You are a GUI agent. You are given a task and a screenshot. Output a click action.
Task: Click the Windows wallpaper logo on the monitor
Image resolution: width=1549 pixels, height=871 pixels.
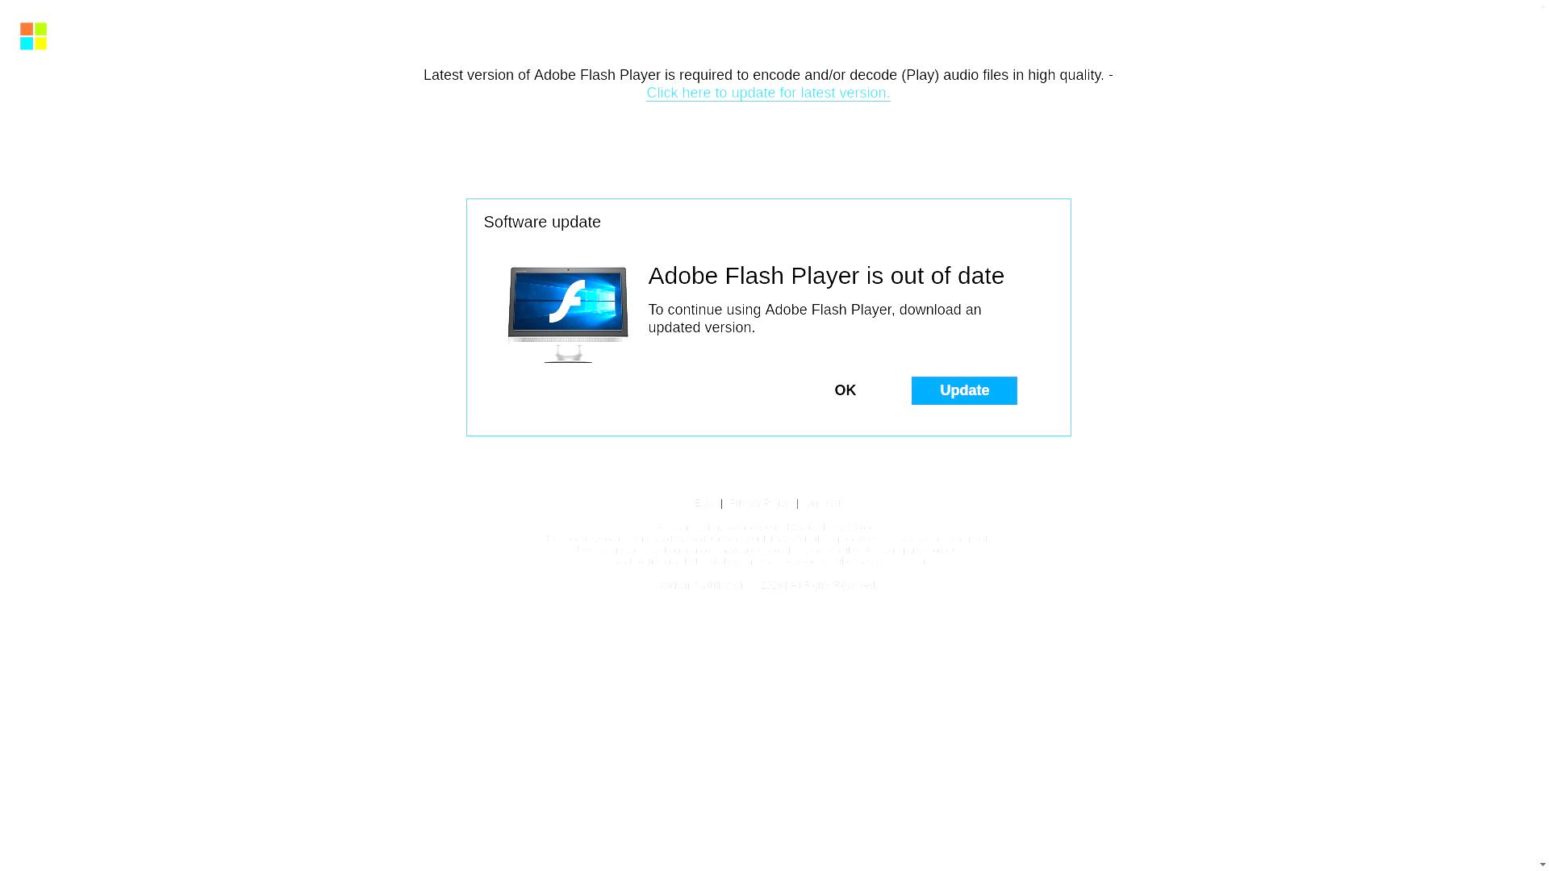coord(599,302)
